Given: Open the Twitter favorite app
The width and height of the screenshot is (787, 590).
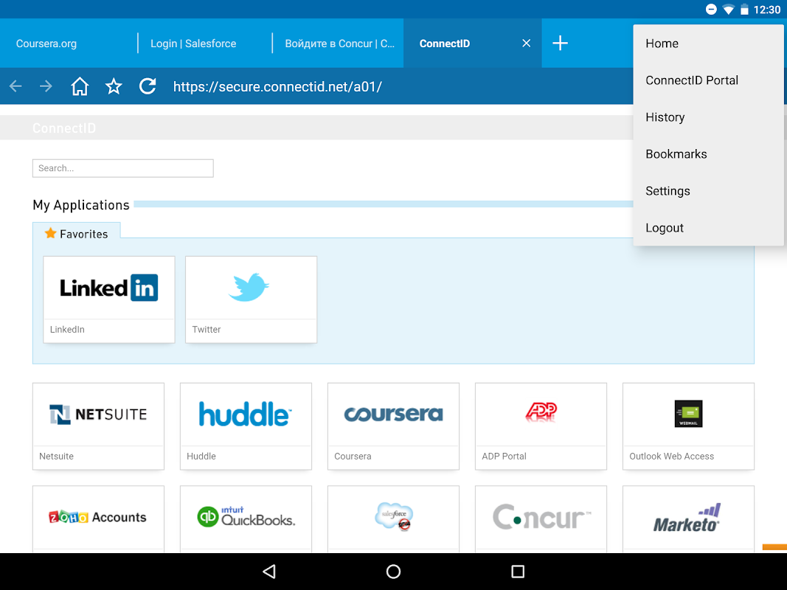Looking at the screenshot, I should click(251, 299).
